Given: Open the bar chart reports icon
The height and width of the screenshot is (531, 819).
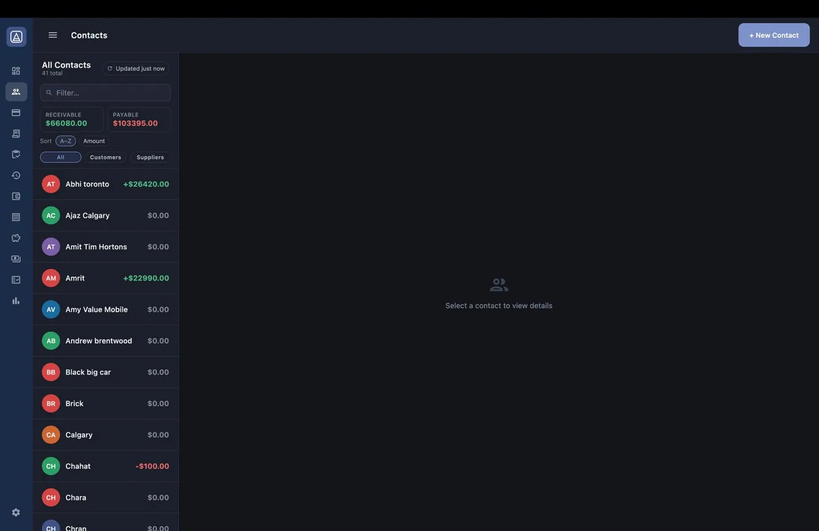Looking at the screenshot, I should click(16, 301).
